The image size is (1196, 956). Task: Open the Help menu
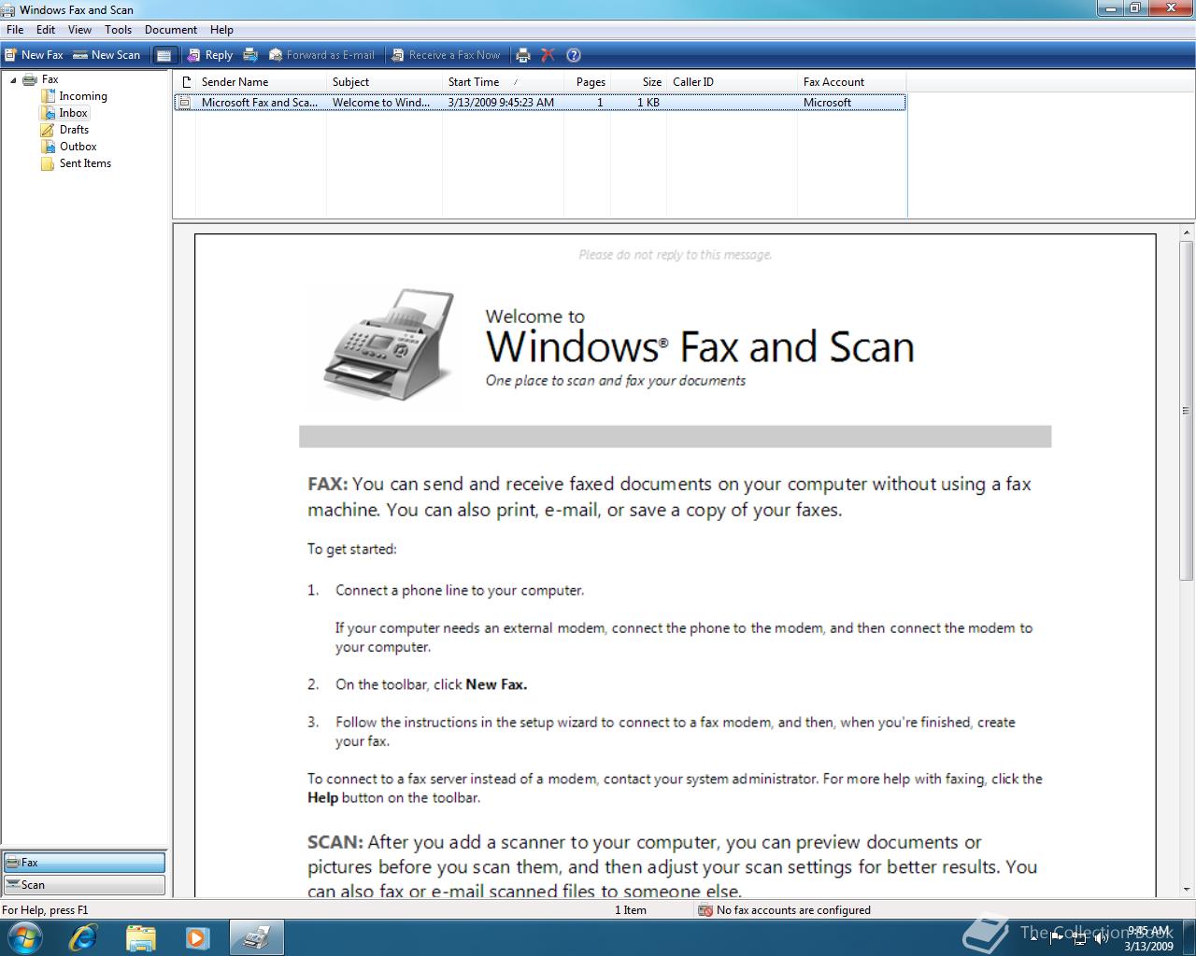[221, 30]
